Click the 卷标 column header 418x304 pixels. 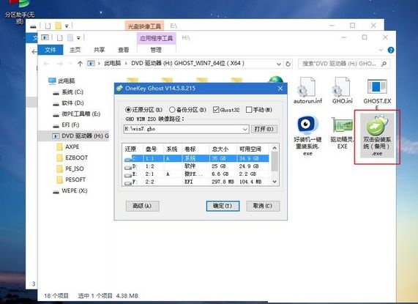(195, 149)
